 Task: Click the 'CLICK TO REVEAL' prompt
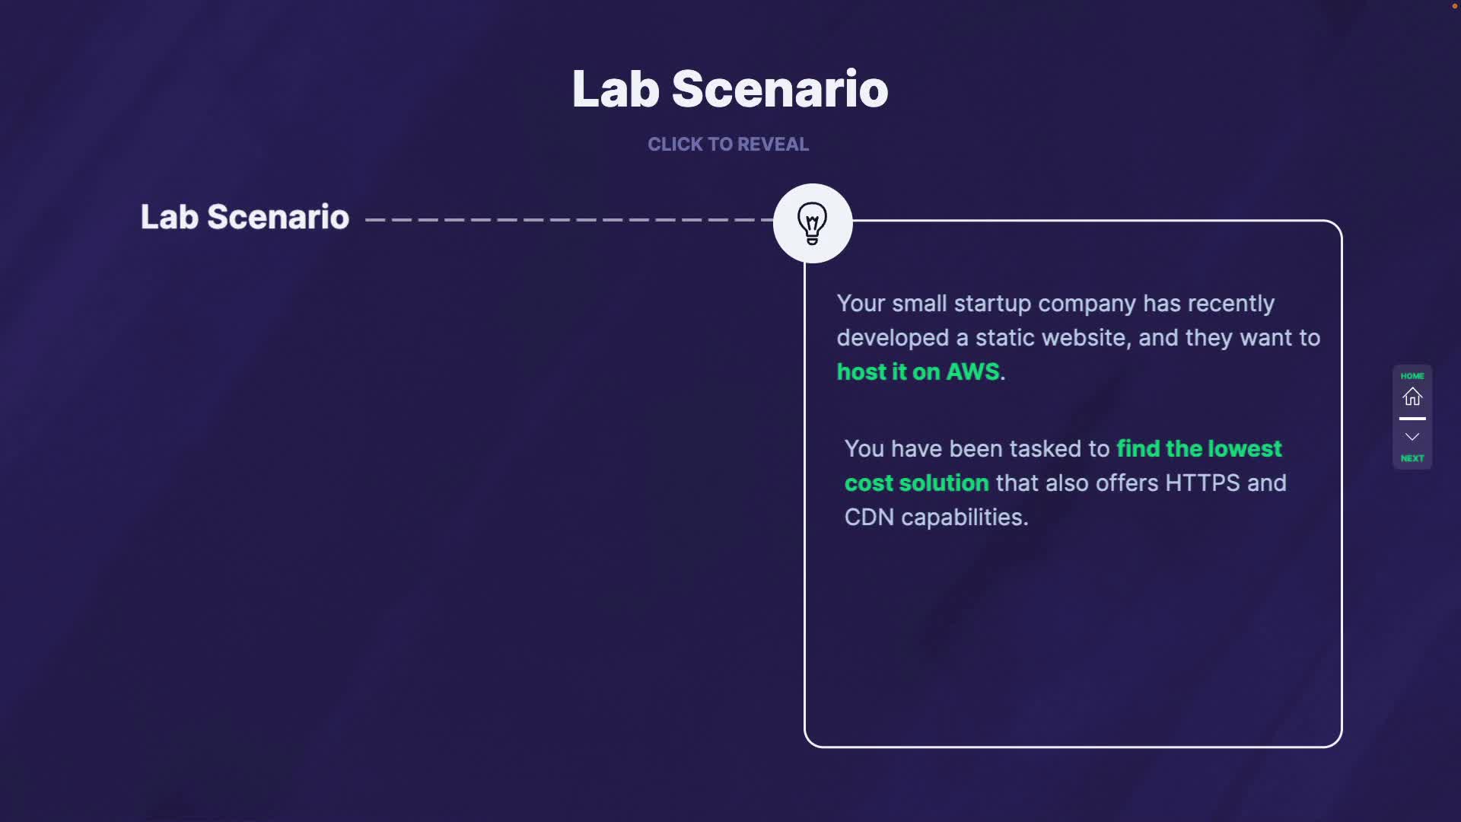click(x=728, y=145)
